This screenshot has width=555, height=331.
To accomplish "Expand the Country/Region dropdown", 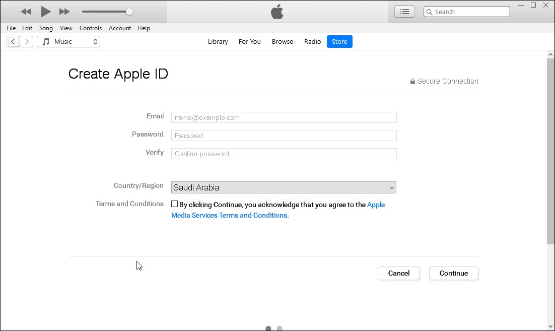I will pyautogui.click(x=284, y=187).
